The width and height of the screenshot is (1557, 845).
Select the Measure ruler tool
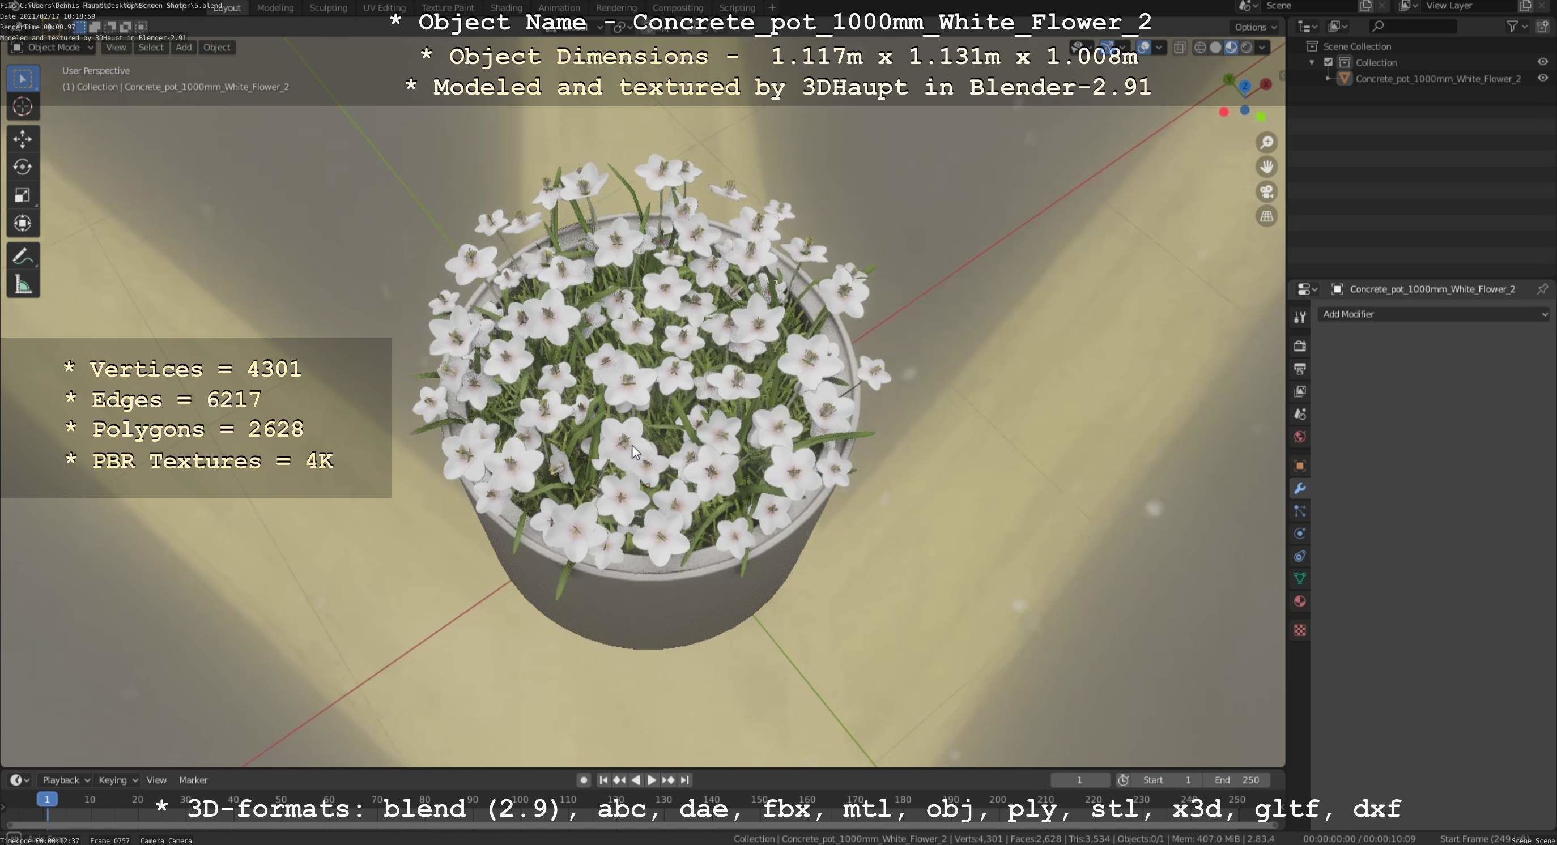[x=23, y=284]
